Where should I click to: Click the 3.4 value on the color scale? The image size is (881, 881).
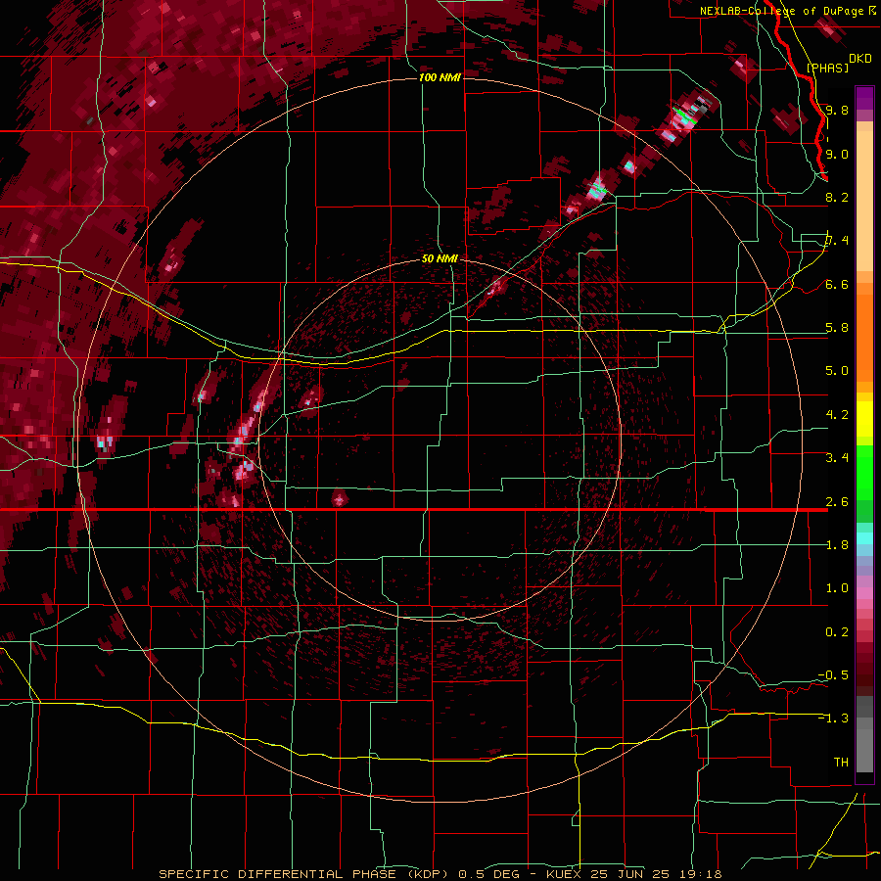click(x=837, y=458)
